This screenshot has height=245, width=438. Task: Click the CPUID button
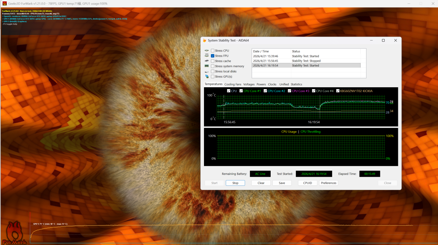307,183
